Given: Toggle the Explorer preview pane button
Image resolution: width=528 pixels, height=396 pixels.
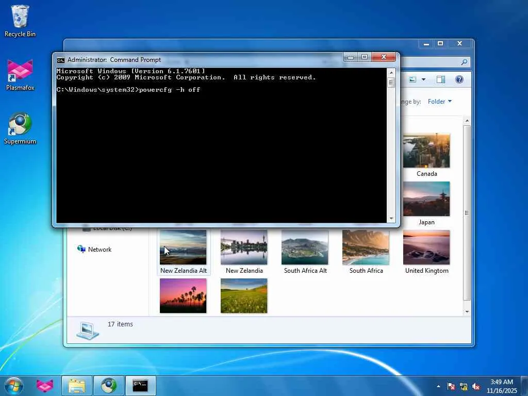Looking at the screenshot, I should coord(440,79).
